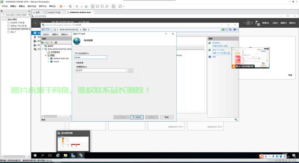This screenshot has height=163, width=299.
Task: Click the 添加 FTP 站点 link in Actions
Action: tap(219, 50)
